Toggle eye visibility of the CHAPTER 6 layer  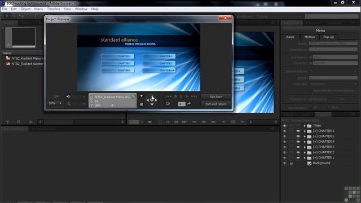click(x=285, y=131)
